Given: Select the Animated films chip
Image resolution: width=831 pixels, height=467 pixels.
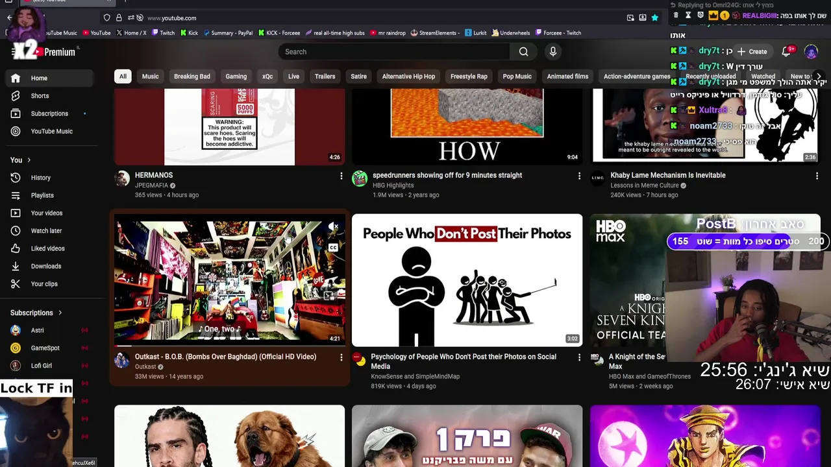Looking at the screenshot, I should point(567,77).
